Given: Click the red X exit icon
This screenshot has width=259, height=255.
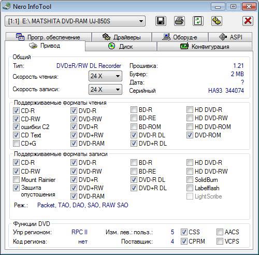Looking at the screenshot, I should coord(248,21).
